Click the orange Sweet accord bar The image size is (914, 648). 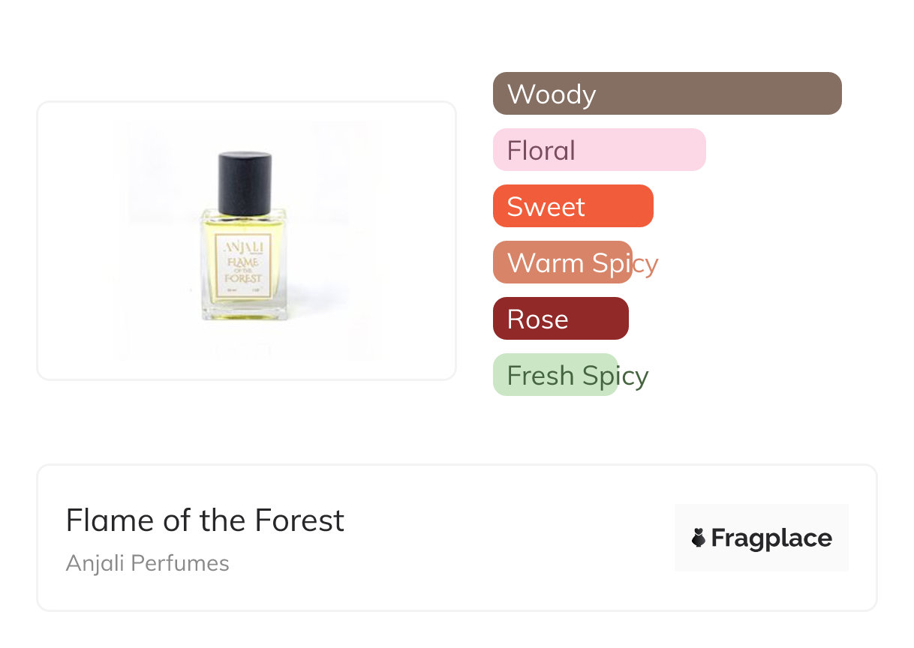[573, 206]
